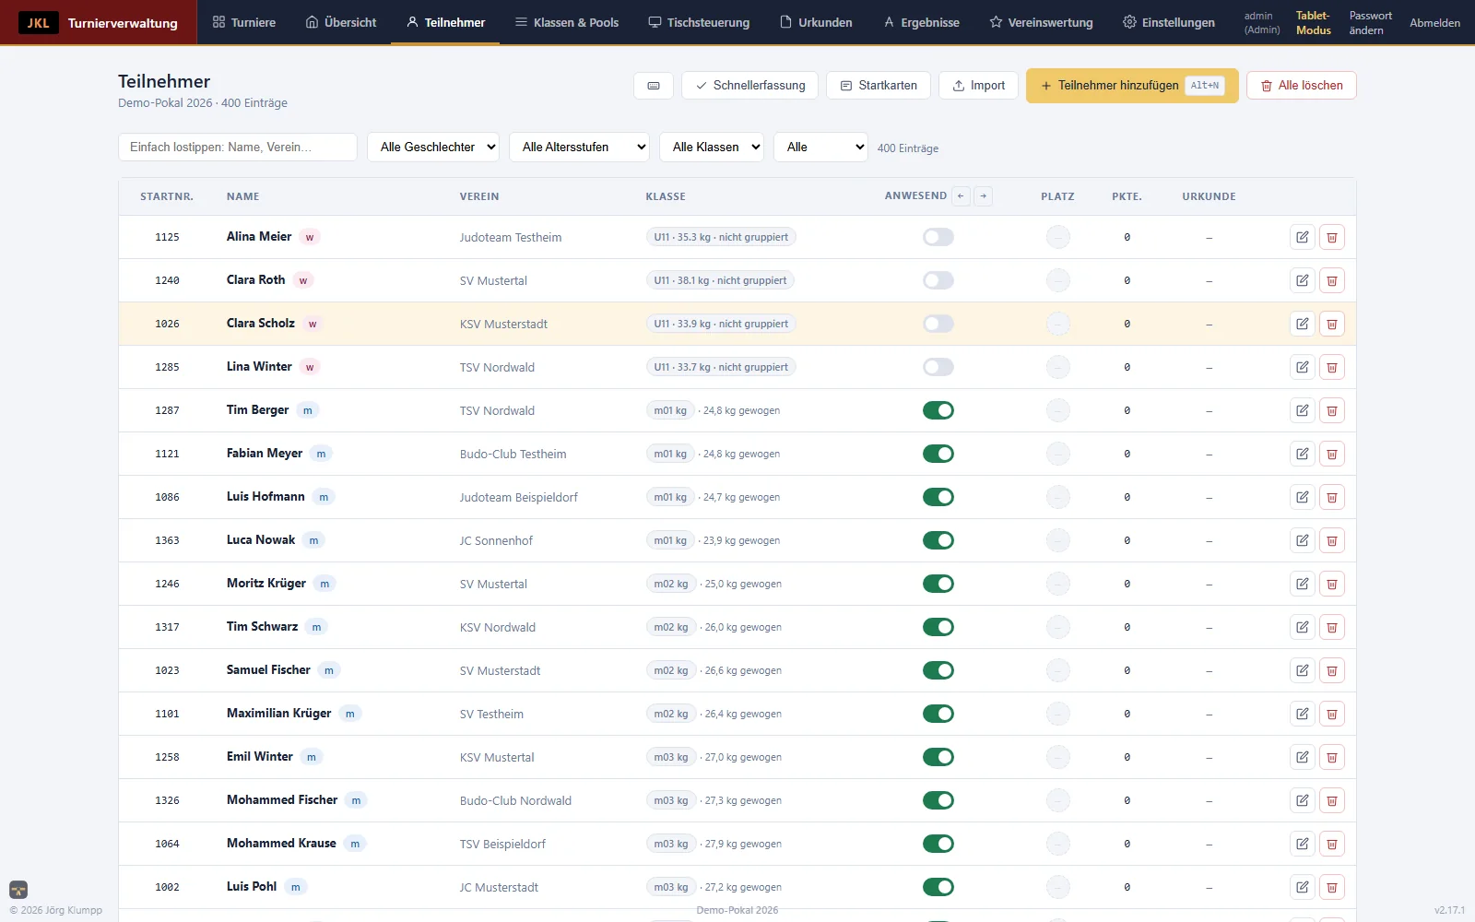This screenshot has height=922, width=1475.
Task: Click right arrow next to Anwesend header
Action: [x=984, y=196]
